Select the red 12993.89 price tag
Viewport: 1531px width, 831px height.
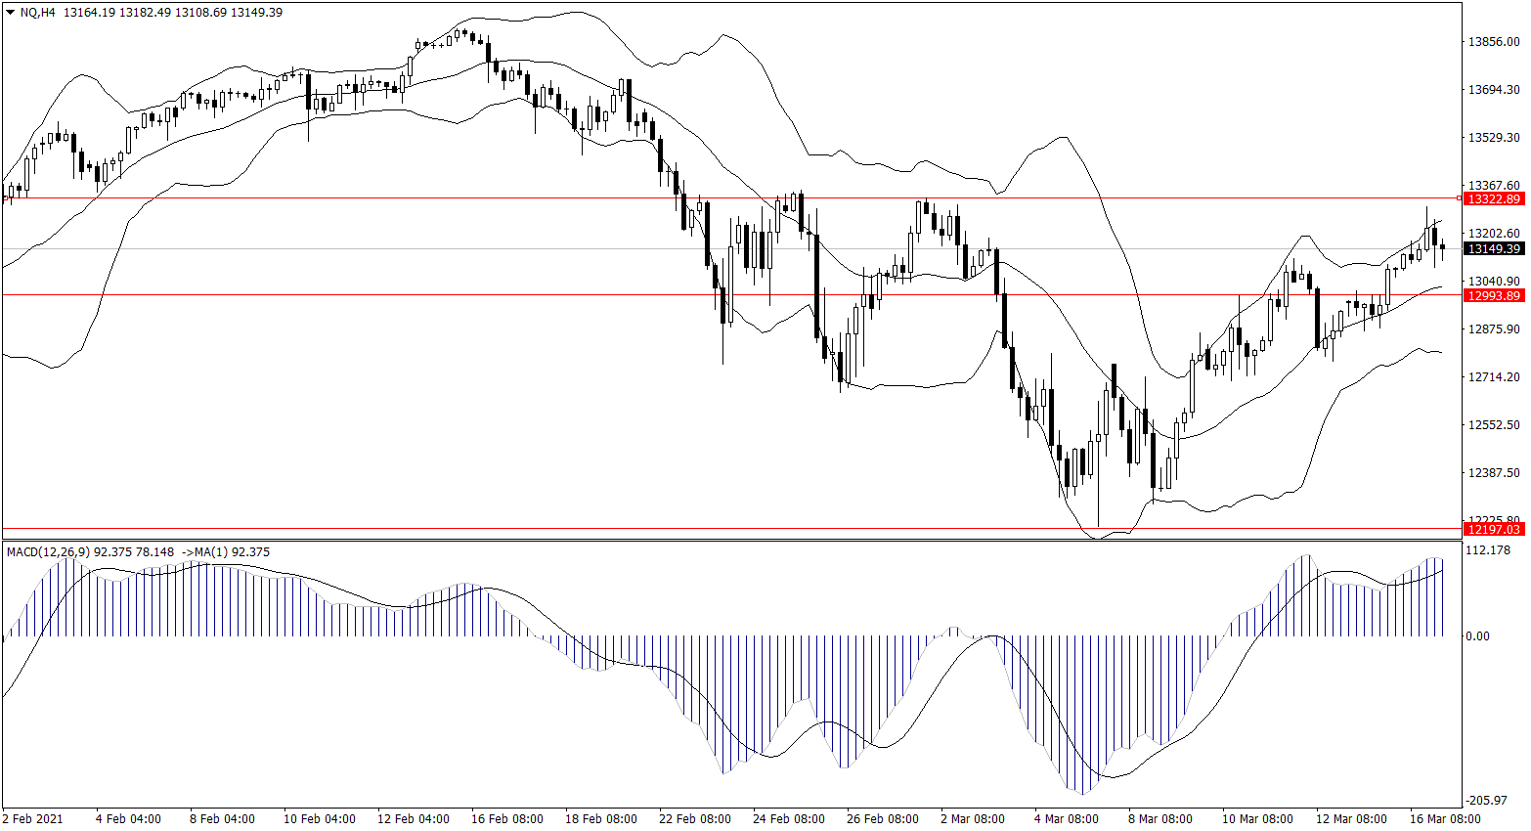coord(1493,295)
